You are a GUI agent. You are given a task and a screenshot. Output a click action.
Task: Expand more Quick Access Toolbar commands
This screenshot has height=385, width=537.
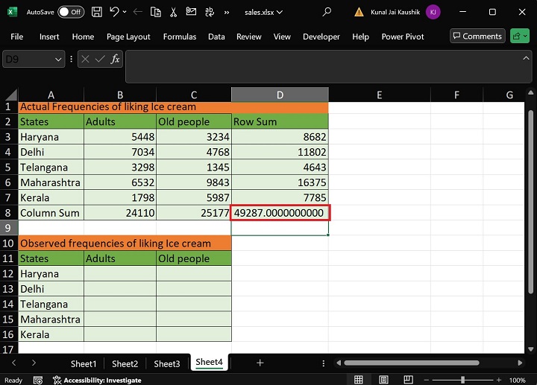[224, 12]
